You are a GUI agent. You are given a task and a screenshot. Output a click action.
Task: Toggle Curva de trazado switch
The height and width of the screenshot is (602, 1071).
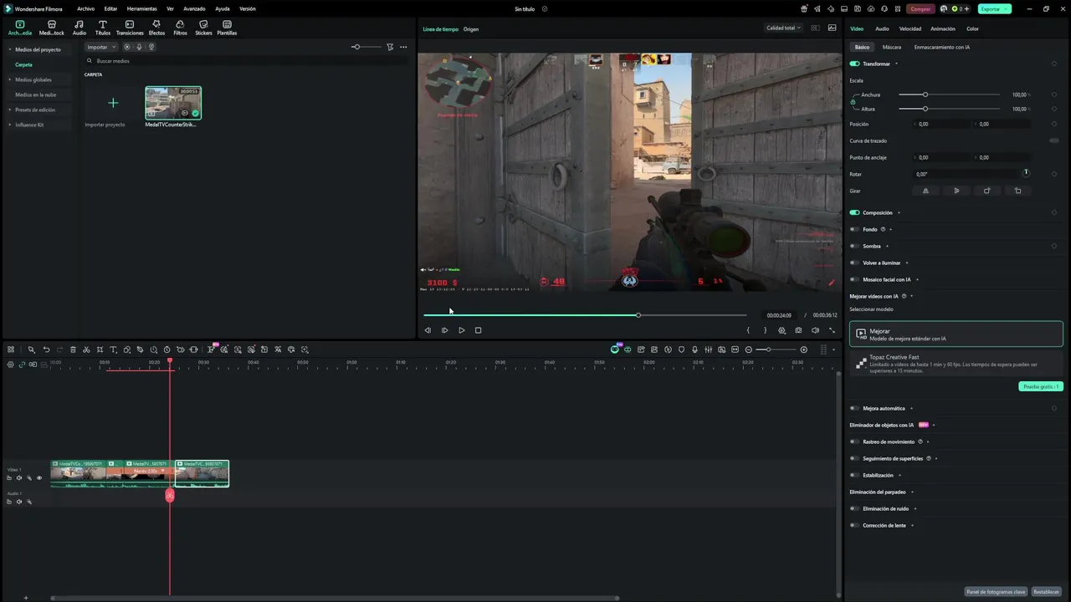[1053, 140]
